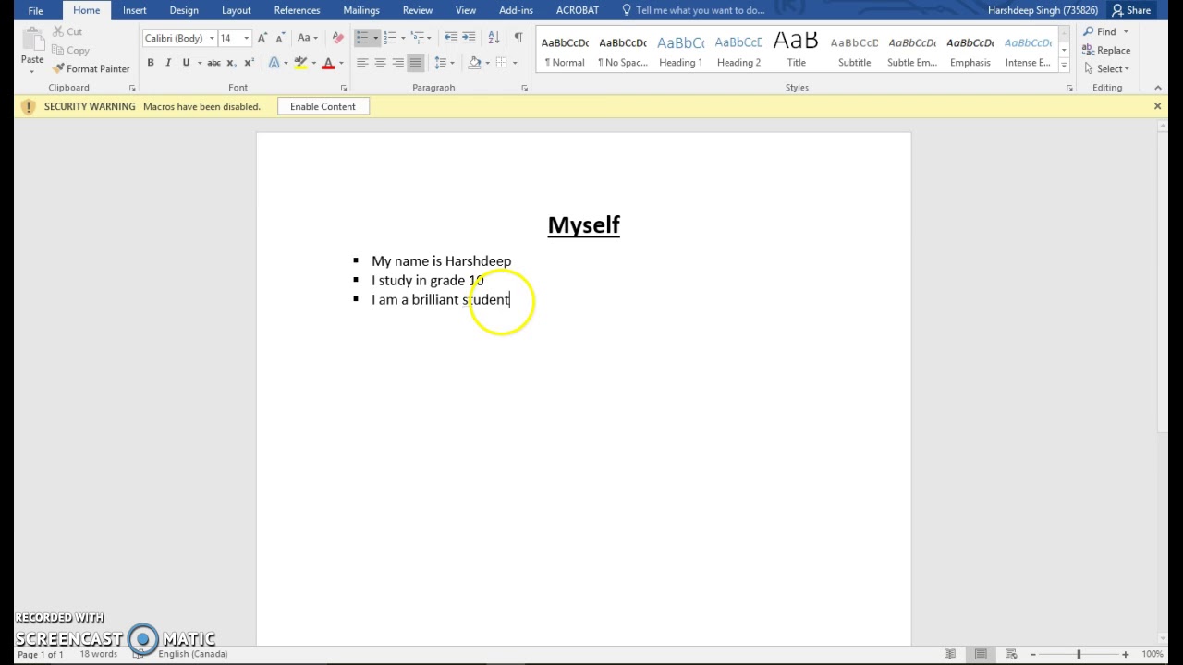Apply the numbered list button

pyautogui.click(x=389, y=38)
